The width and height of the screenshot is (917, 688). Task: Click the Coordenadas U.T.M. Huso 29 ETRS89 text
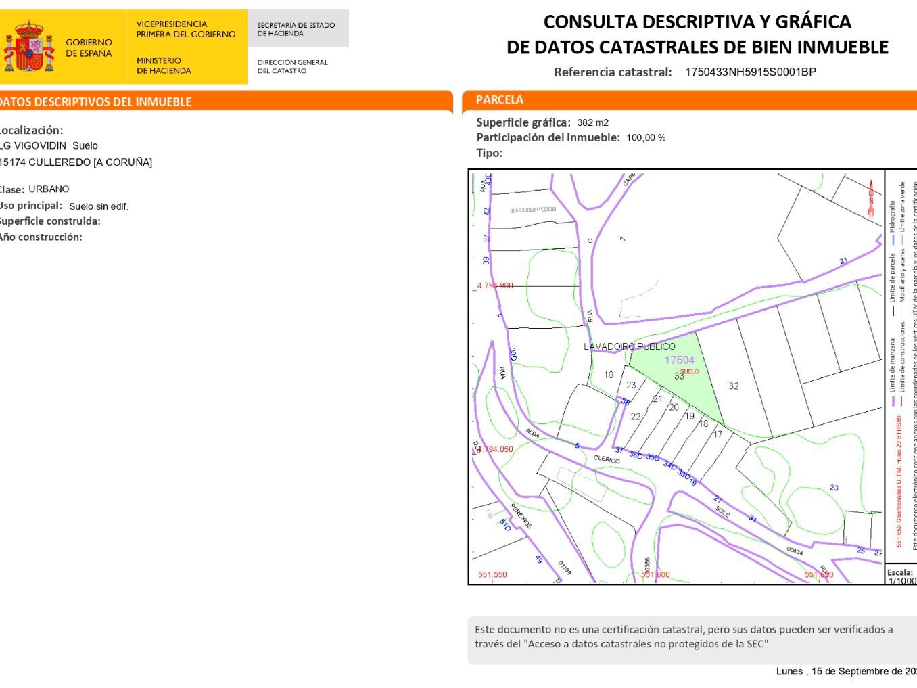899,474
